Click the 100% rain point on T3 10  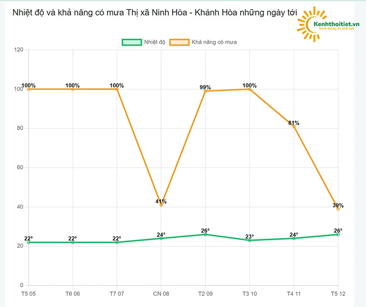tap(249, 89)
